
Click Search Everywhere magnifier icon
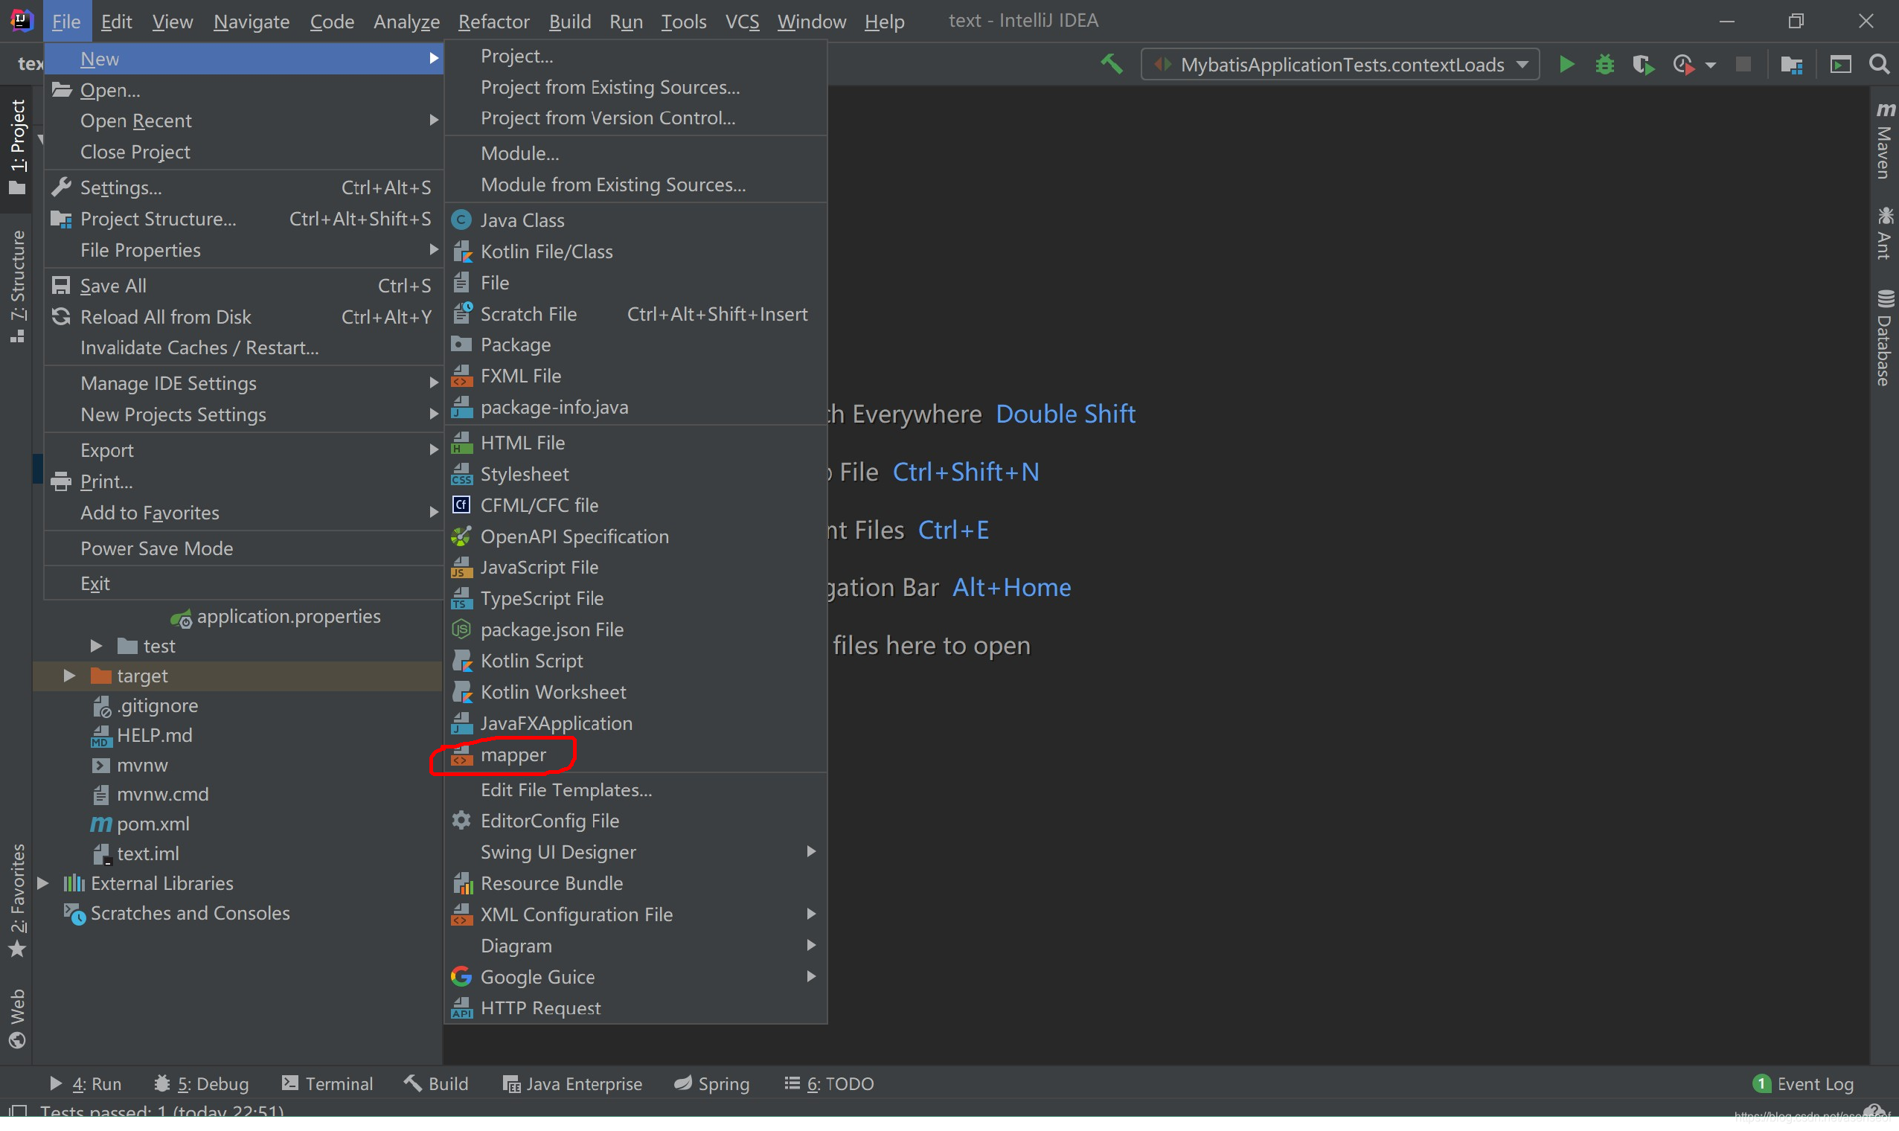coord(1878,65)
